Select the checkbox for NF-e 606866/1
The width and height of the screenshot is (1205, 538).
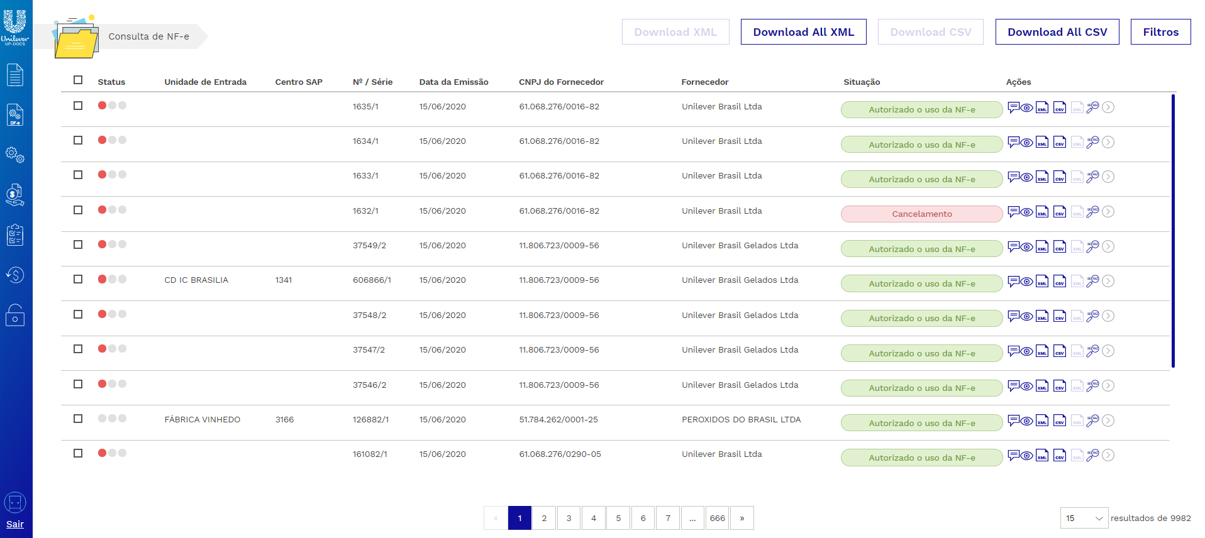point(78,279)
